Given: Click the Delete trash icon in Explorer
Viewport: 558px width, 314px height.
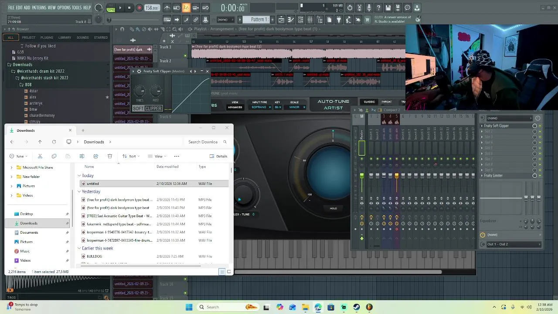Looking at the screenshot, I should click(x=109, y=156).
